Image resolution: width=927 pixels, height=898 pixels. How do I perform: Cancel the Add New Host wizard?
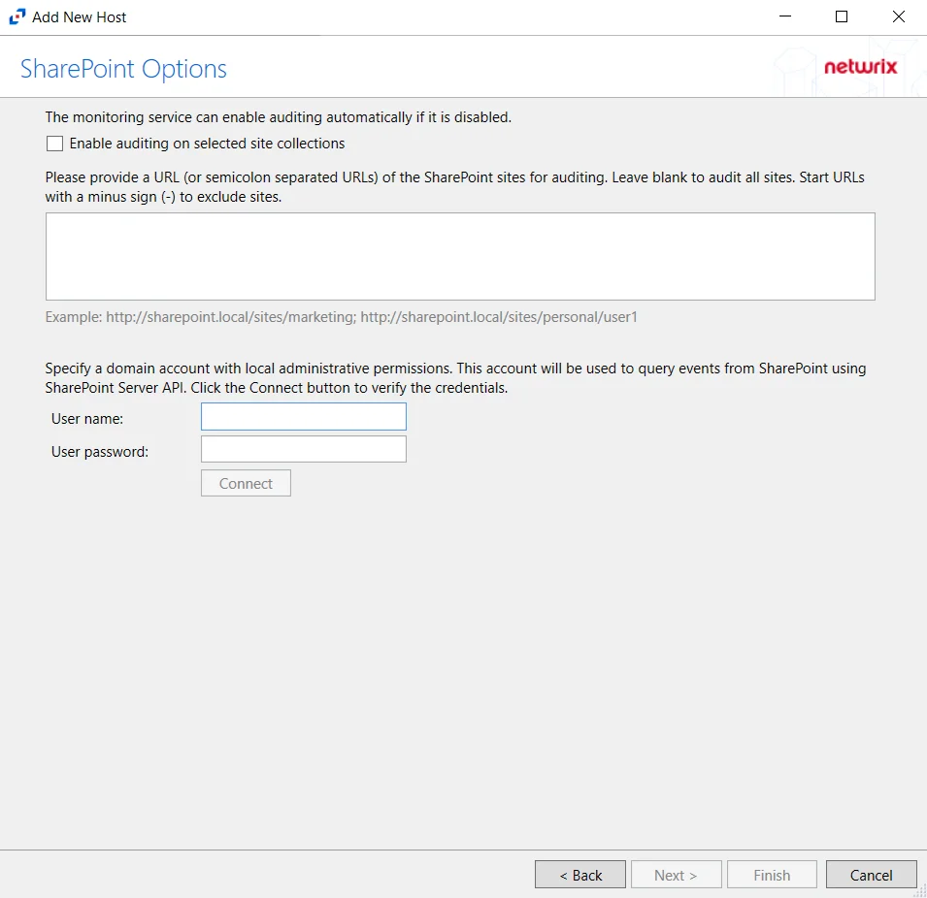pos(871,875)
